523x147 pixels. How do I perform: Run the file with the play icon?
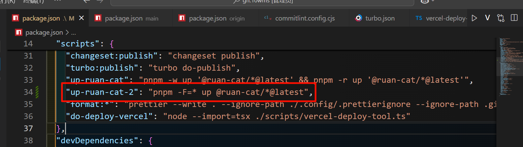click(474, 18)
